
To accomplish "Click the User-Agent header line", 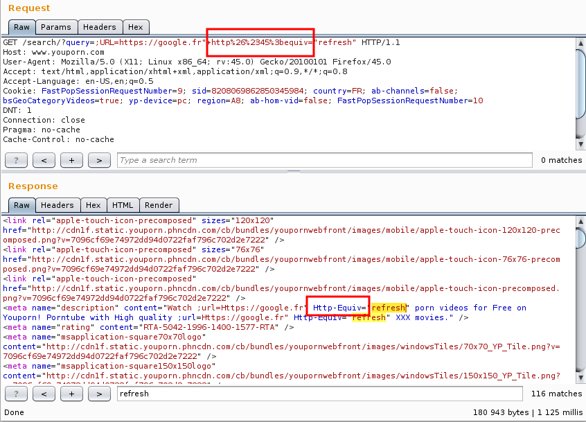I will (x=197, y=62).
